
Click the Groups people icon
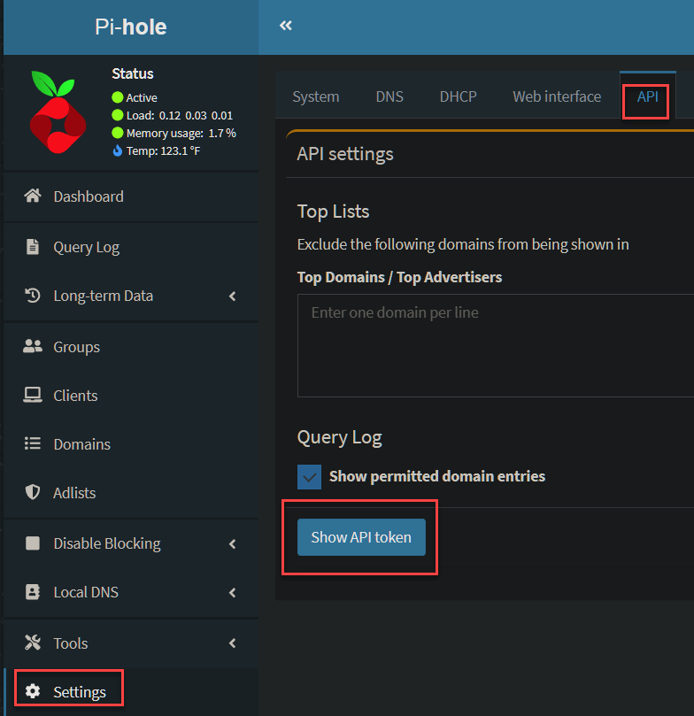(x=33, y=347)
